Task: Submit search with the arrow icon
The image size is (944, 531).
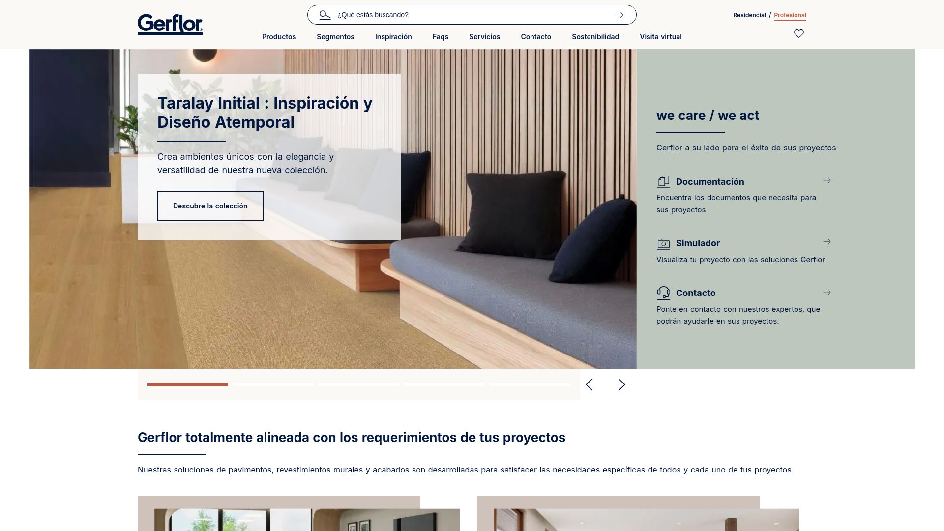Action: (619, 15)
